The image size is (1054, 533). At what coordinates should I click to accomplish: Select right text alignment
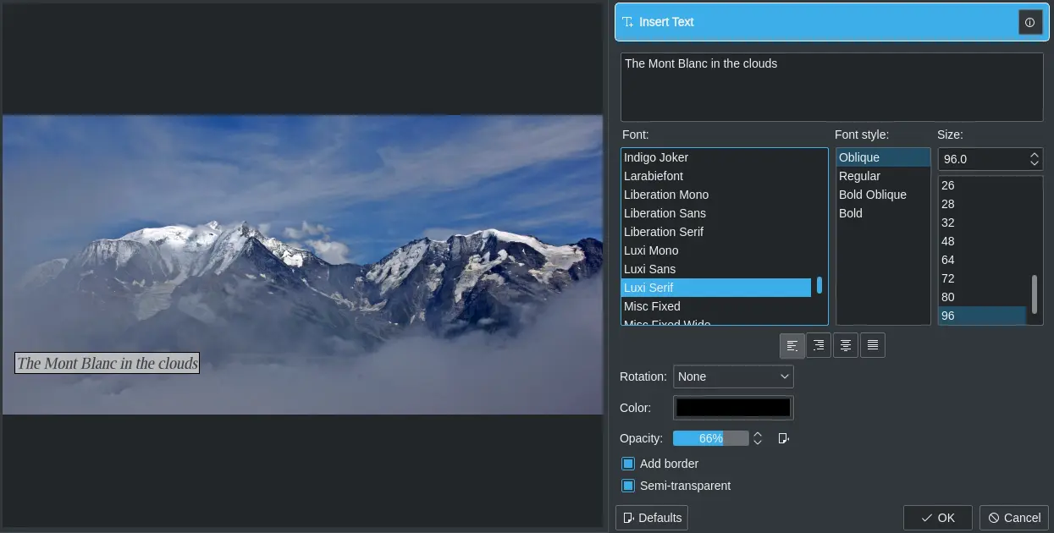pos(819,345)
